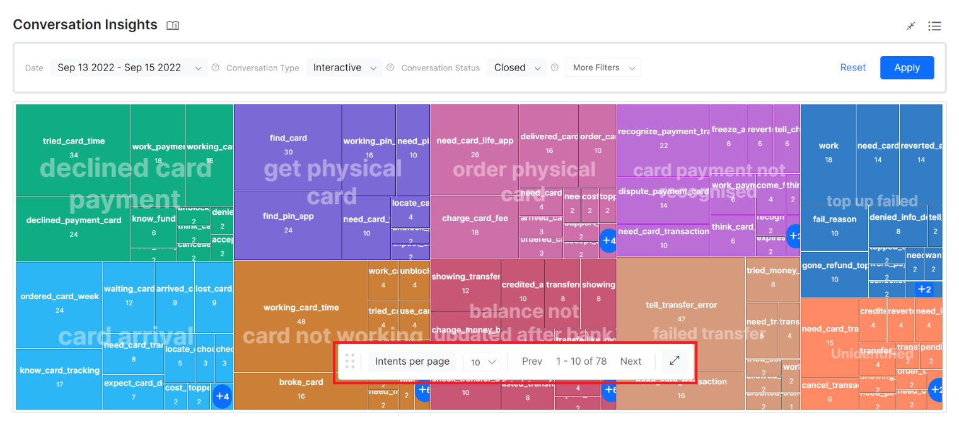This screenshot has width=959, height=444.
Task: Click the help icon after the Date range
Action: click(216, 67)
